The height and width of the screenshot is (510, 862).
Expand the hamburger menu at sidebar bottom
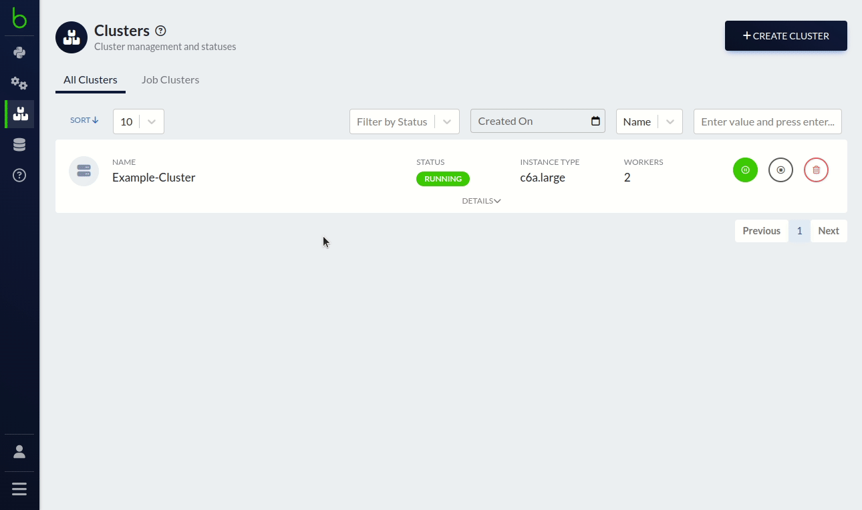tap(19, 489)
